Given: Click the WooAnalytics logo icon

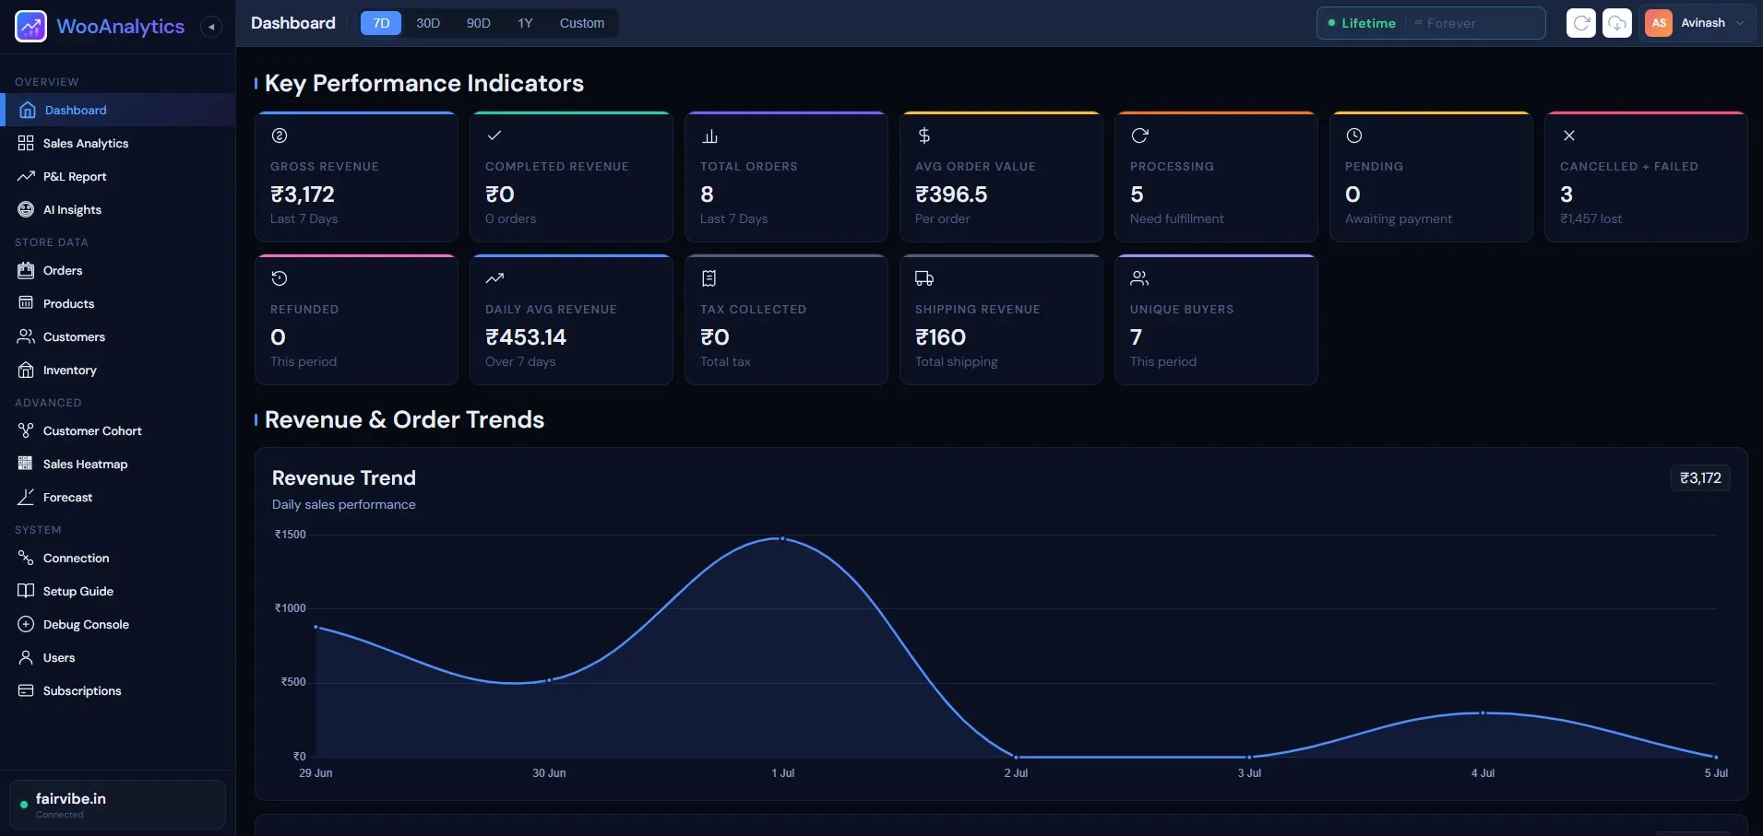Looking at the screenshot, I should point(30,26).
